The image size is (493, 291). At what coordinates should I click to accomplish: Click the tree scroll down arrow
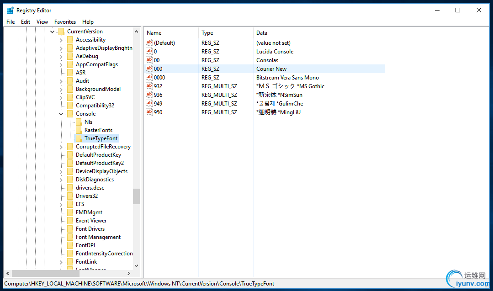point(136,265)
